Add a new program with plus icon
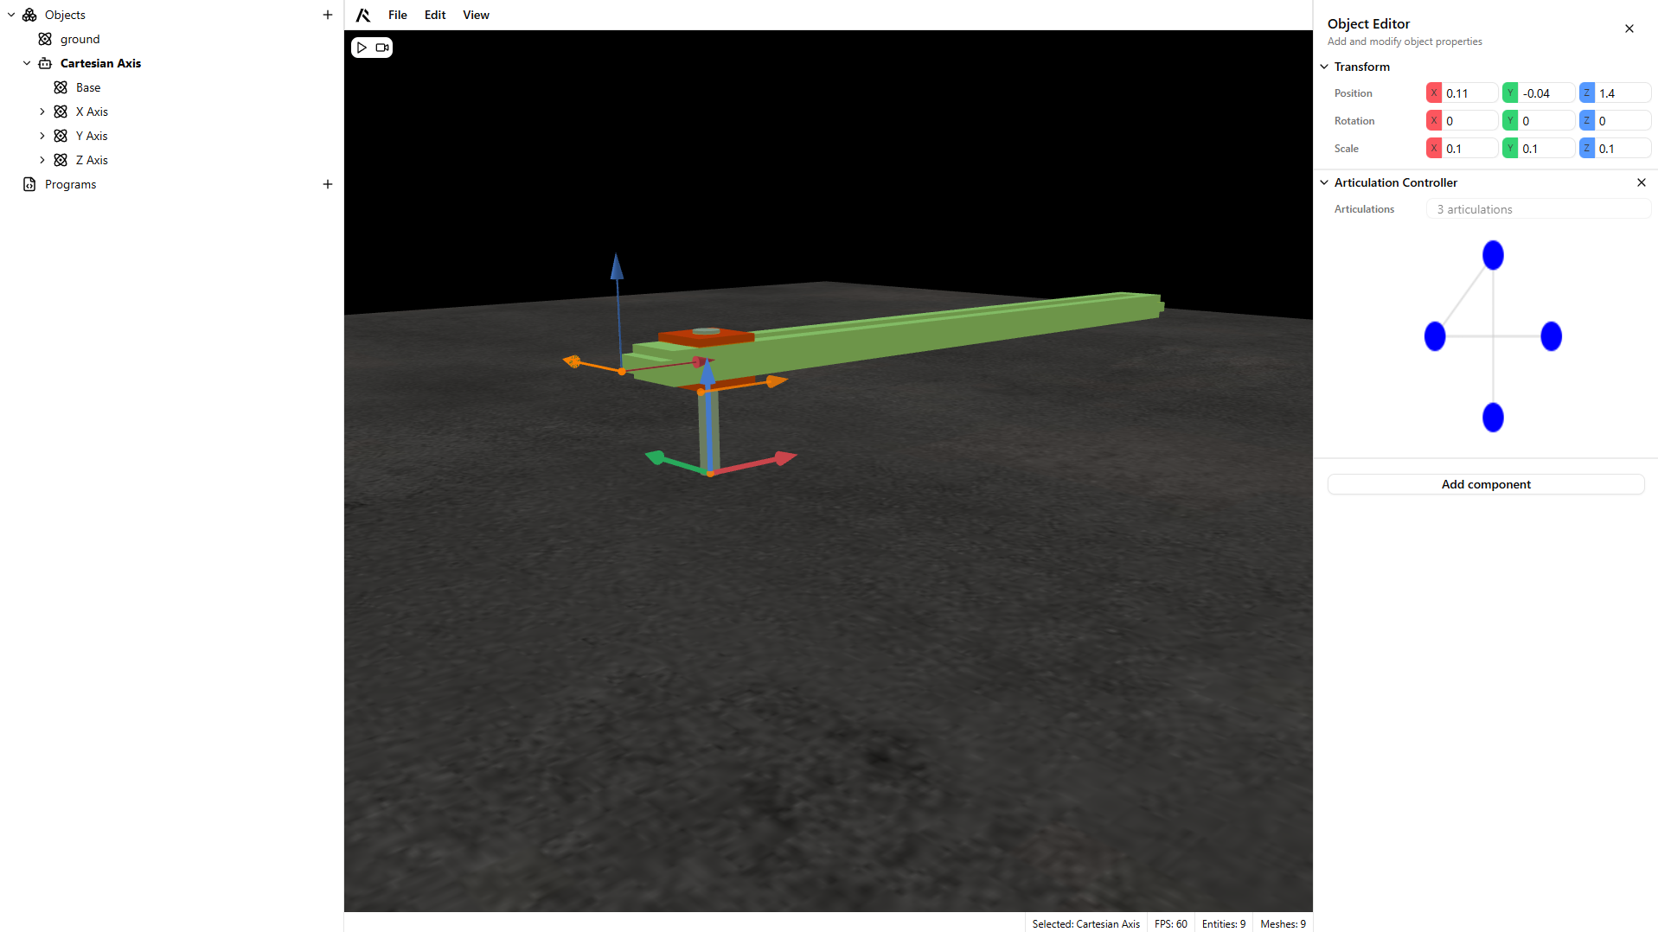This screenshot has height=932, width=1658. click(328, 184)
